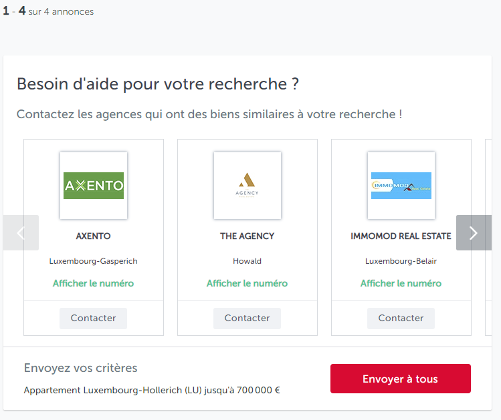Image resolution: width=501 pixels, height=420 pixels.
Task: Go back with left chevron arrow
Action: pos(21,233)
